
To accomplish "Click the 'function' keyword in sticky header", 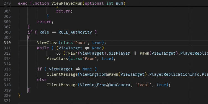I will (40, 3).
